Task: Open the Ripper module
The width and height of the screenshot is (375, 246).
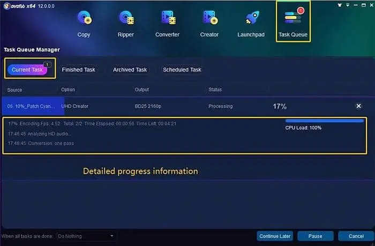Action: (x=126, y=24)
